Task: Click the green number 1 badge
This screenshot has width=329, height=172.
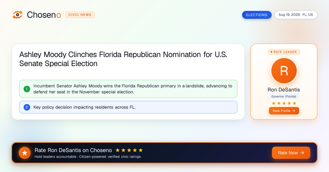Action: coord(27,89)
